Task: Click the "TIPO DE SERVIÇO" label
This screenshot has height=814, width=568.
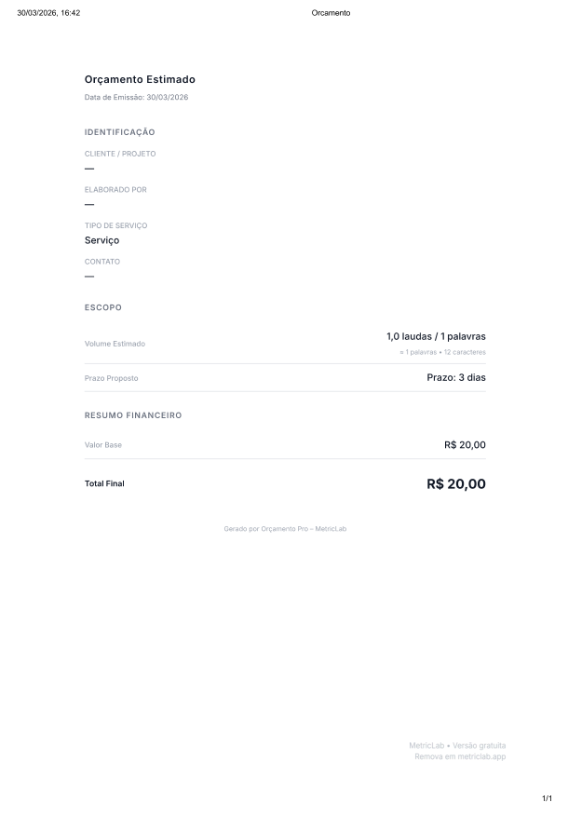Action: pos(115,225)
